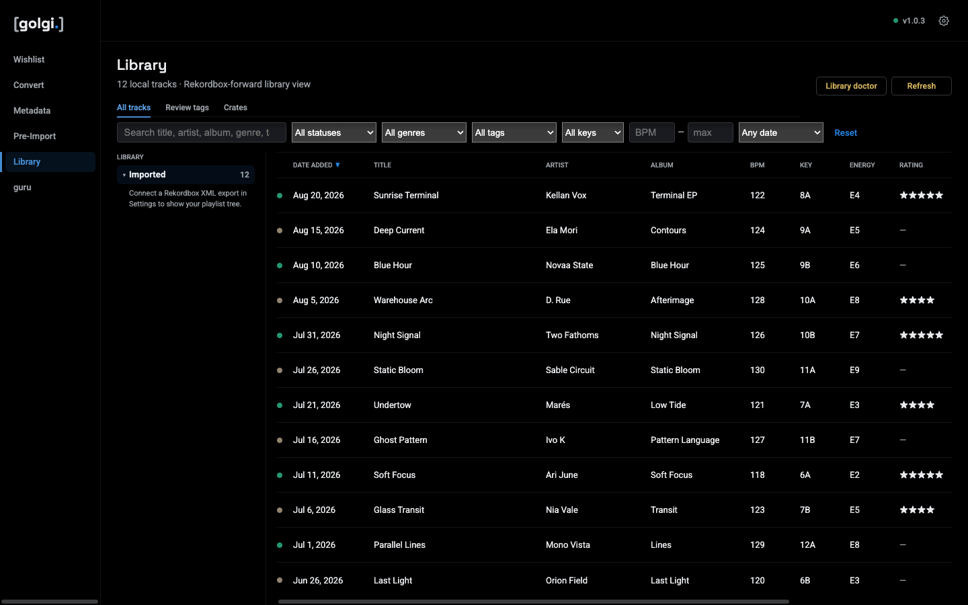The width and height of the screenshot is (968, 605).
Task: Click the green version status dot
Action: (x=895, y=21)
